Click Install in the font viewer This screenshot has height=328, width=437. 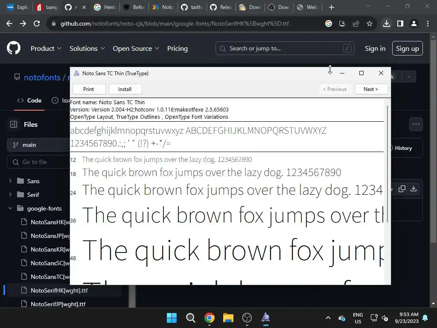(x=125, y=89)
